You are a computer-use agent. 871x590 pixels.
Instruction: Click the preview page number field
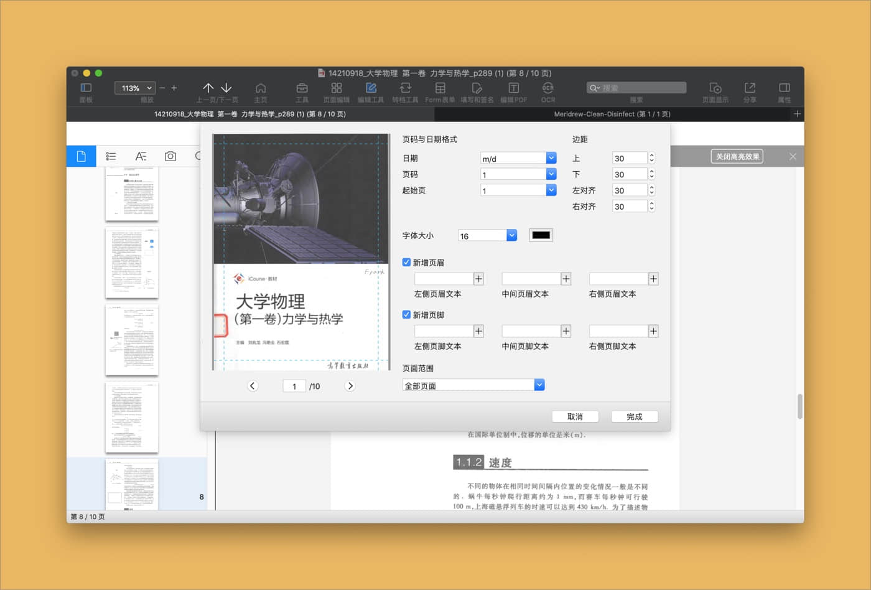(x=294, y=386)
